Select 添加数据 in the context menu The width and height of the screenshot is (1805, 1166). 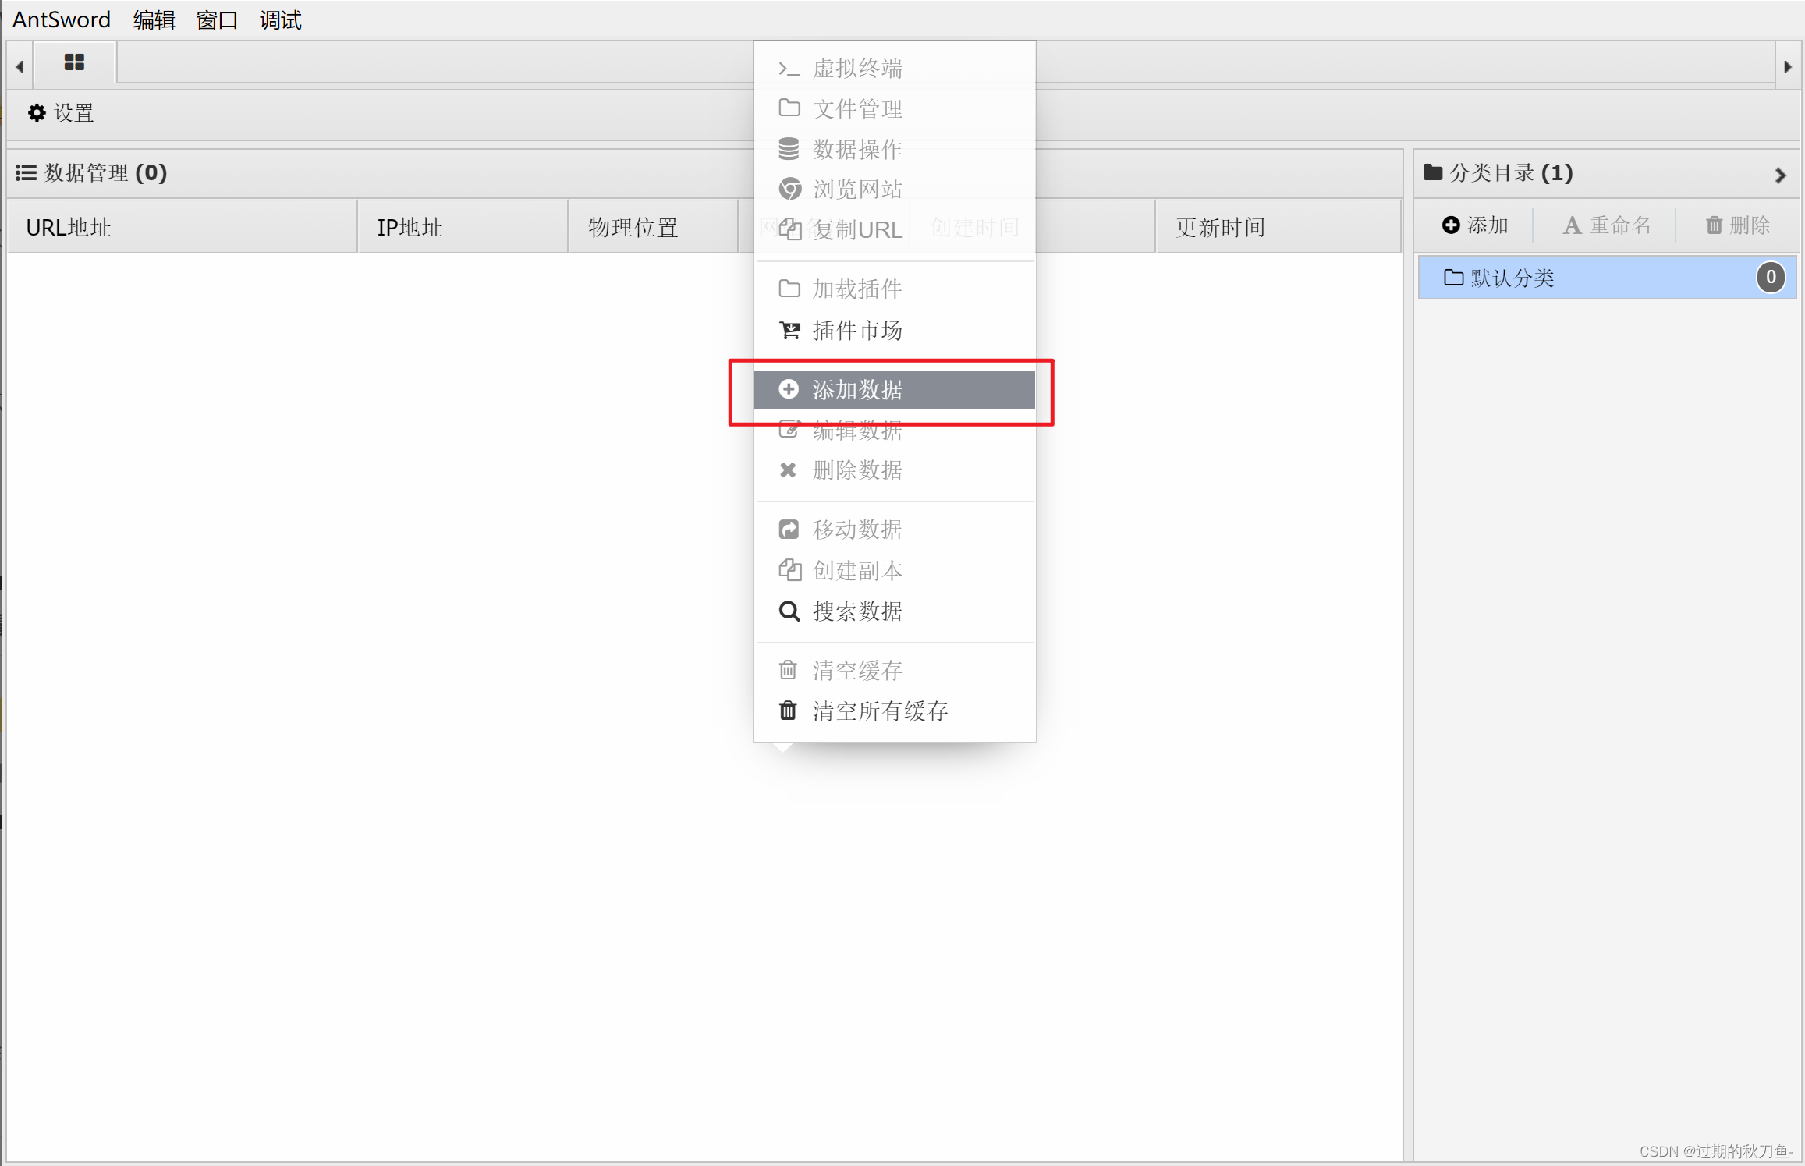(895, 389)
